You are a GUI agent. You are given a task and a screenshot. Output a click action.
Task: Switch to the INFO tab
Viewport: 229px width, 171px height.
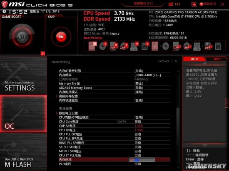(217, 59)
